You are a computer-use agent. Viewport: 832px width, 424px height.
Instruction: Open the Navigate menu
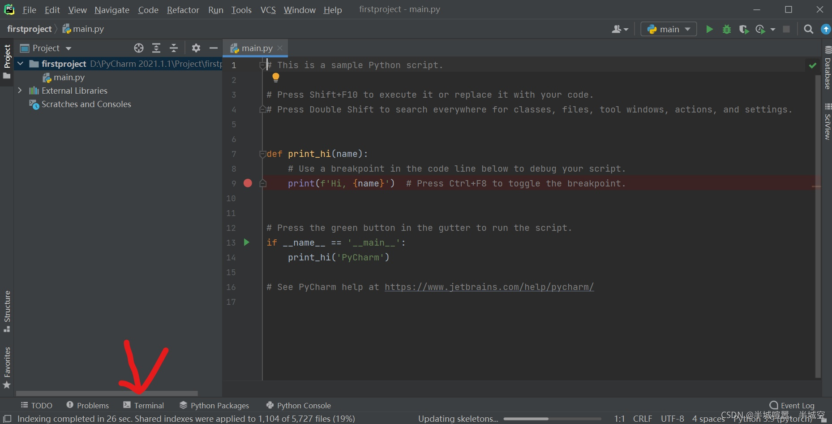point(112,10)
